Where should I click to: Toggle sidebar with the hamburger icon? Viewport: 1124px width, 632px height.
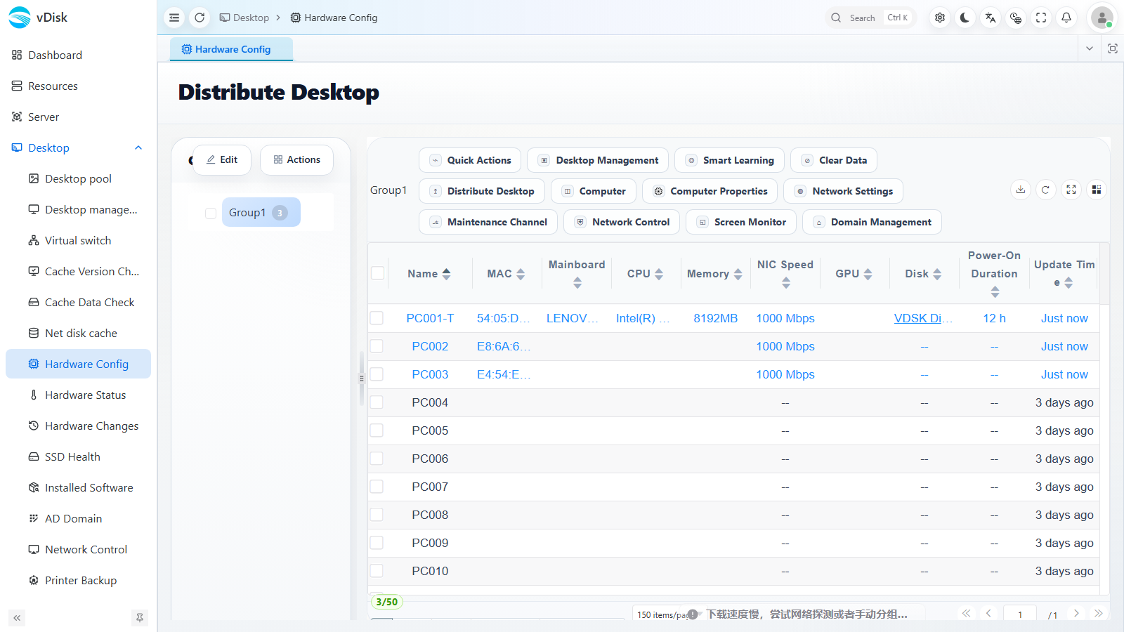click(x=174, y=18)
